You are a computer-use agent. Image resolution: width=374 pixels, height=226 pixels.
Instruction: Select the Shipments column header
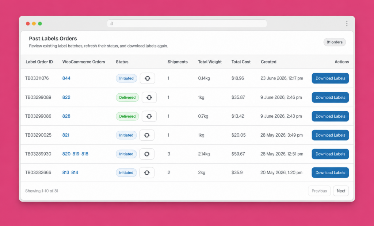178,62
